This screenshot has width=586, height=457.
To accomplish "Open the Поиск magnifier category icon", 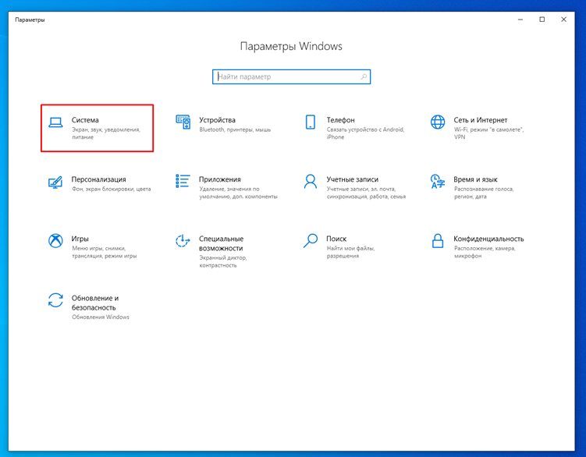I will 311,241.
